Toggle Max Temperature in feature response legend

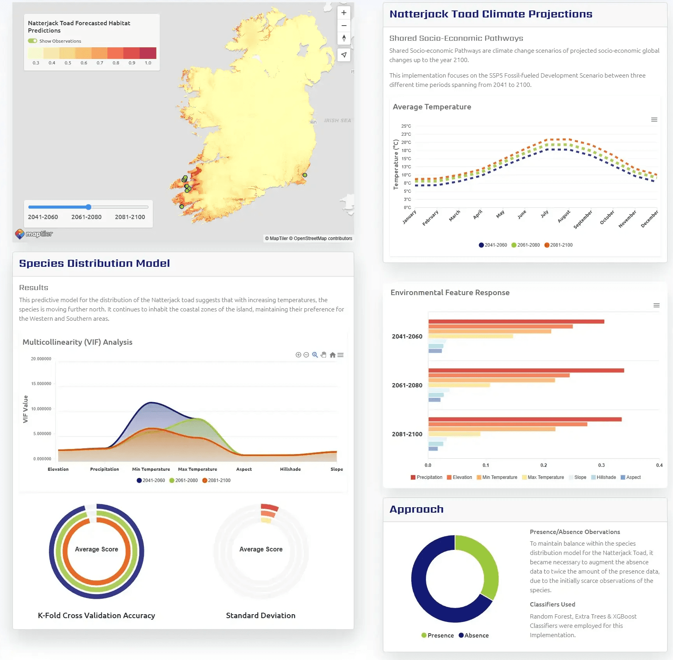point(543,477)
